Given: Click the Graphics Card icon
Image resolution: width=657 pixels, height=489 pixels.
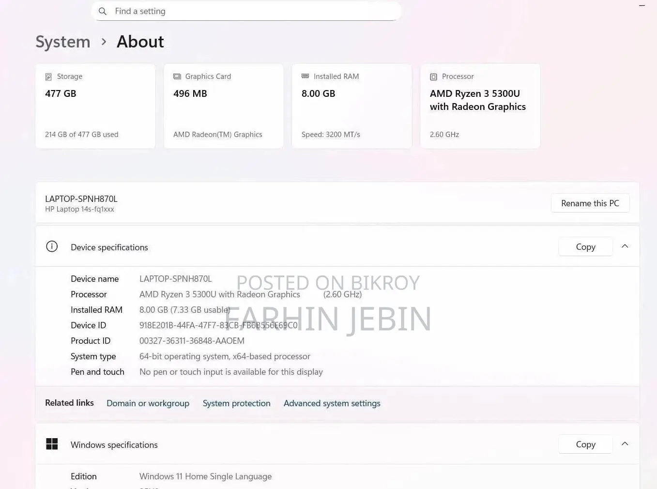Looking at the screenshot, I should point(177,76).
